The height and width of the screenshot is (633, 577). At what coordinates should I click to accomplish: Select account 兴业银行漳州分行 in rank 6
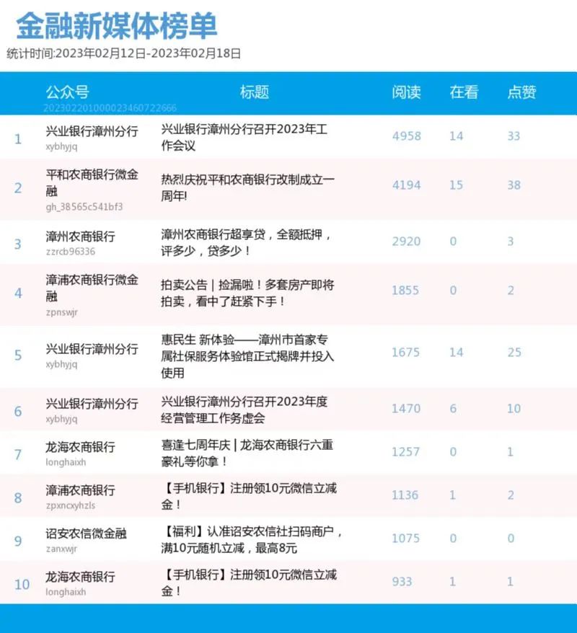[x=92, y=404]
